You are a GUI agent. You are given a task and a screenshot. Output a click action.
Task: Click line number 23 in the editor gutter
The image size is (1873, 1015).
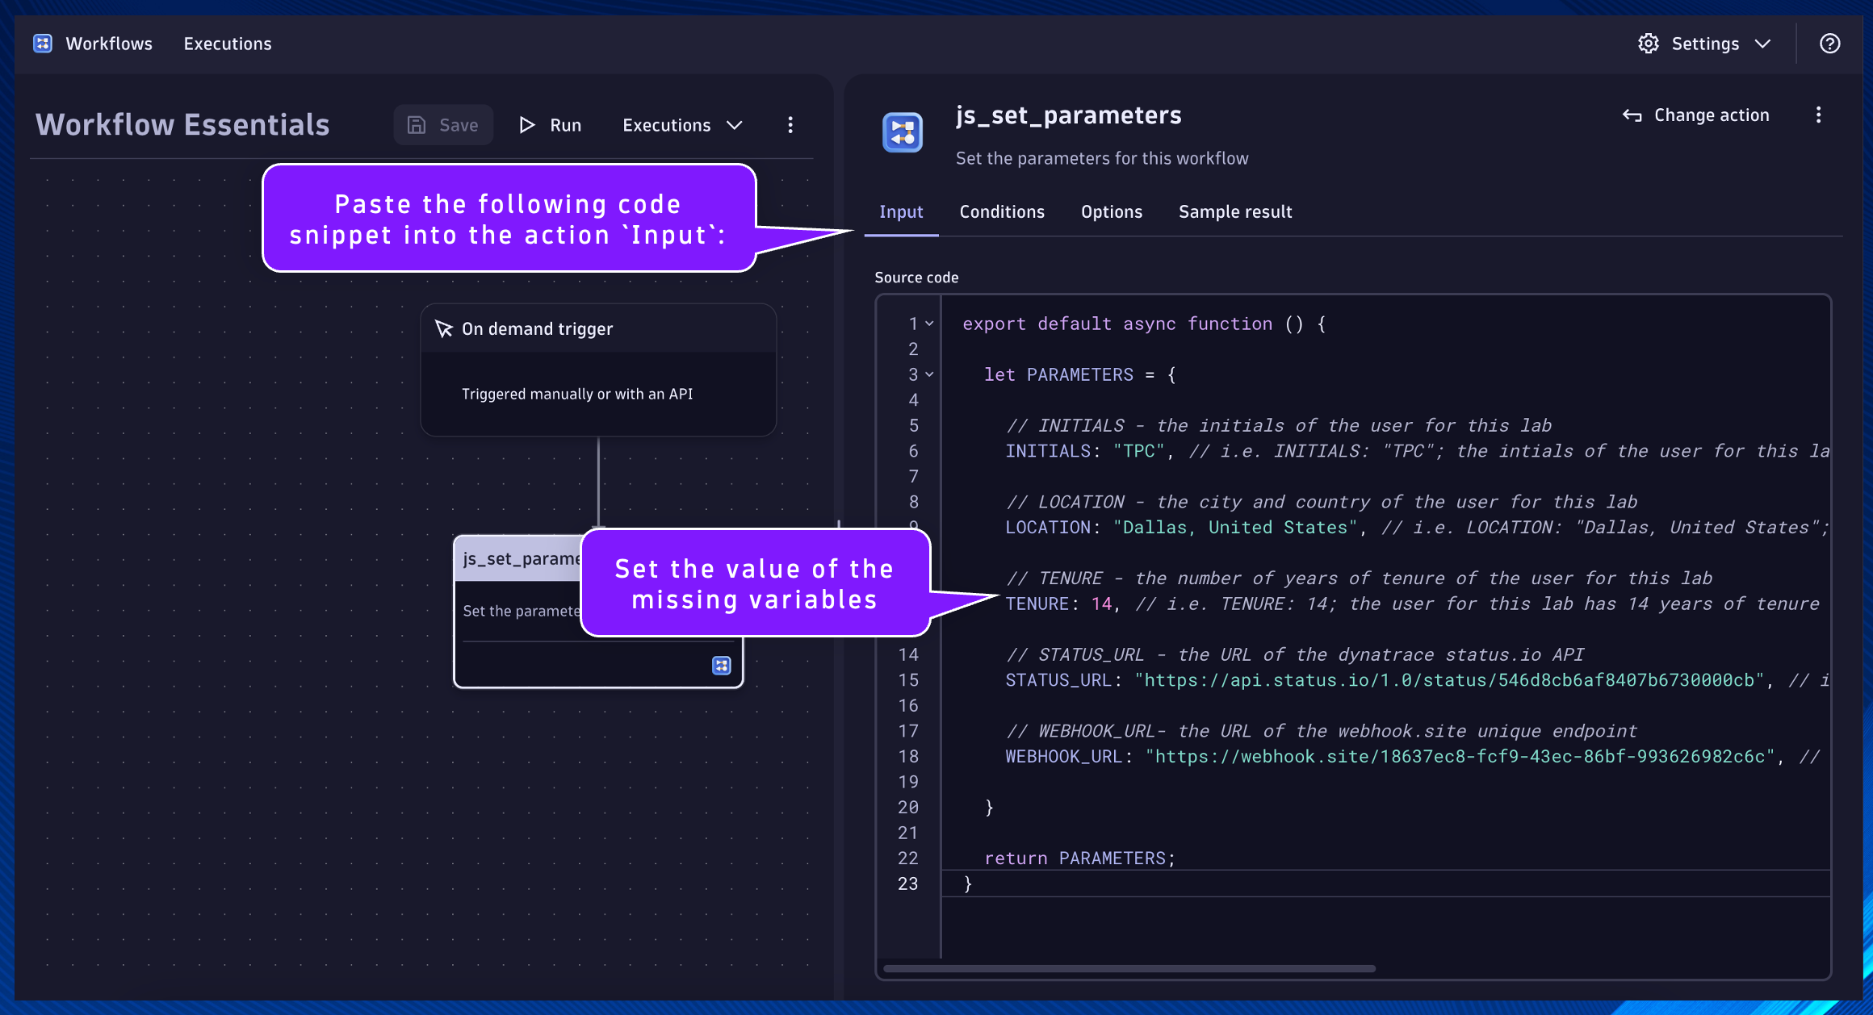pyautogui.click(x=908, y=883)
